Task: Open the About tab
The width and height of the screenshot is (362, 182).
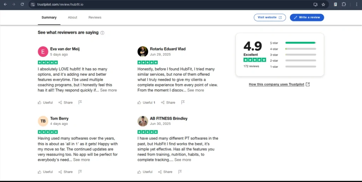Action: coord(72,18)
